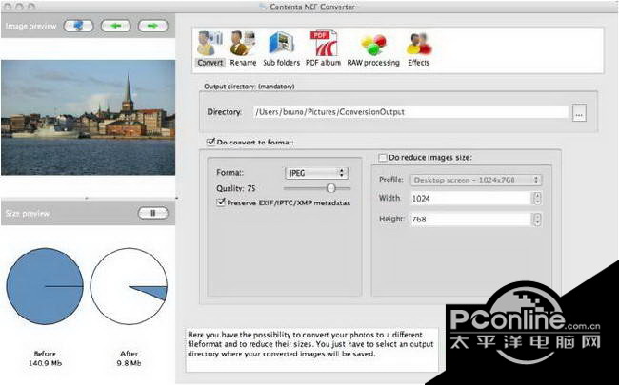Viewport: 619px width, 385px height.
Task: Adjust the Quality slider handle
Action: click(x=330, y=188)
